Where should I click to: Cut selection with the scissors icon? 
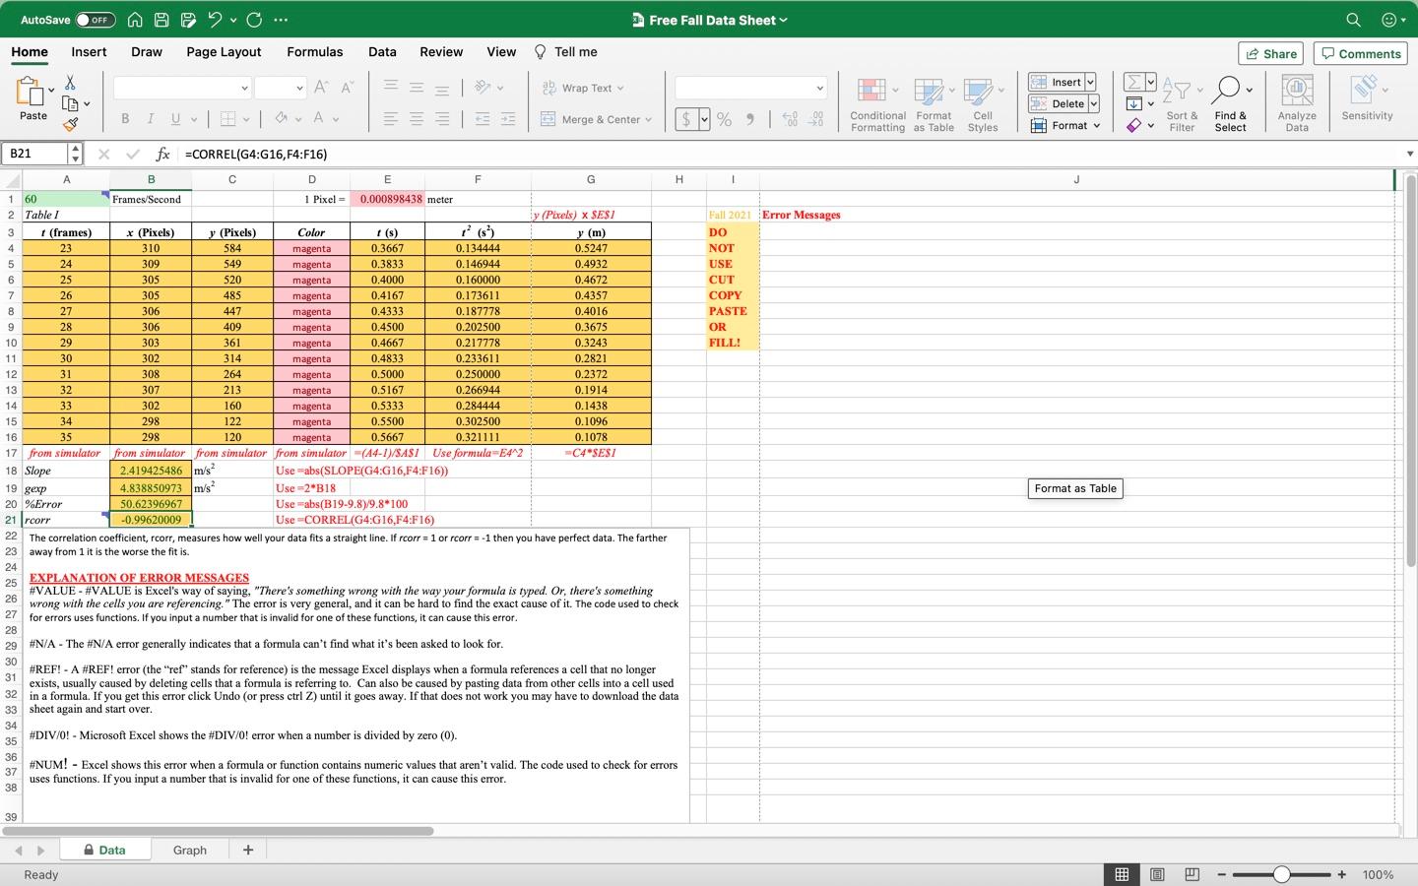coord(70,83)
